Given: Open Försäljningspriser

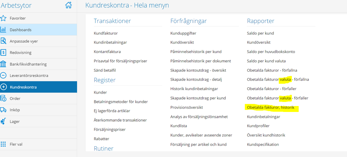Looking at the screenshot, I should [109, 129].
